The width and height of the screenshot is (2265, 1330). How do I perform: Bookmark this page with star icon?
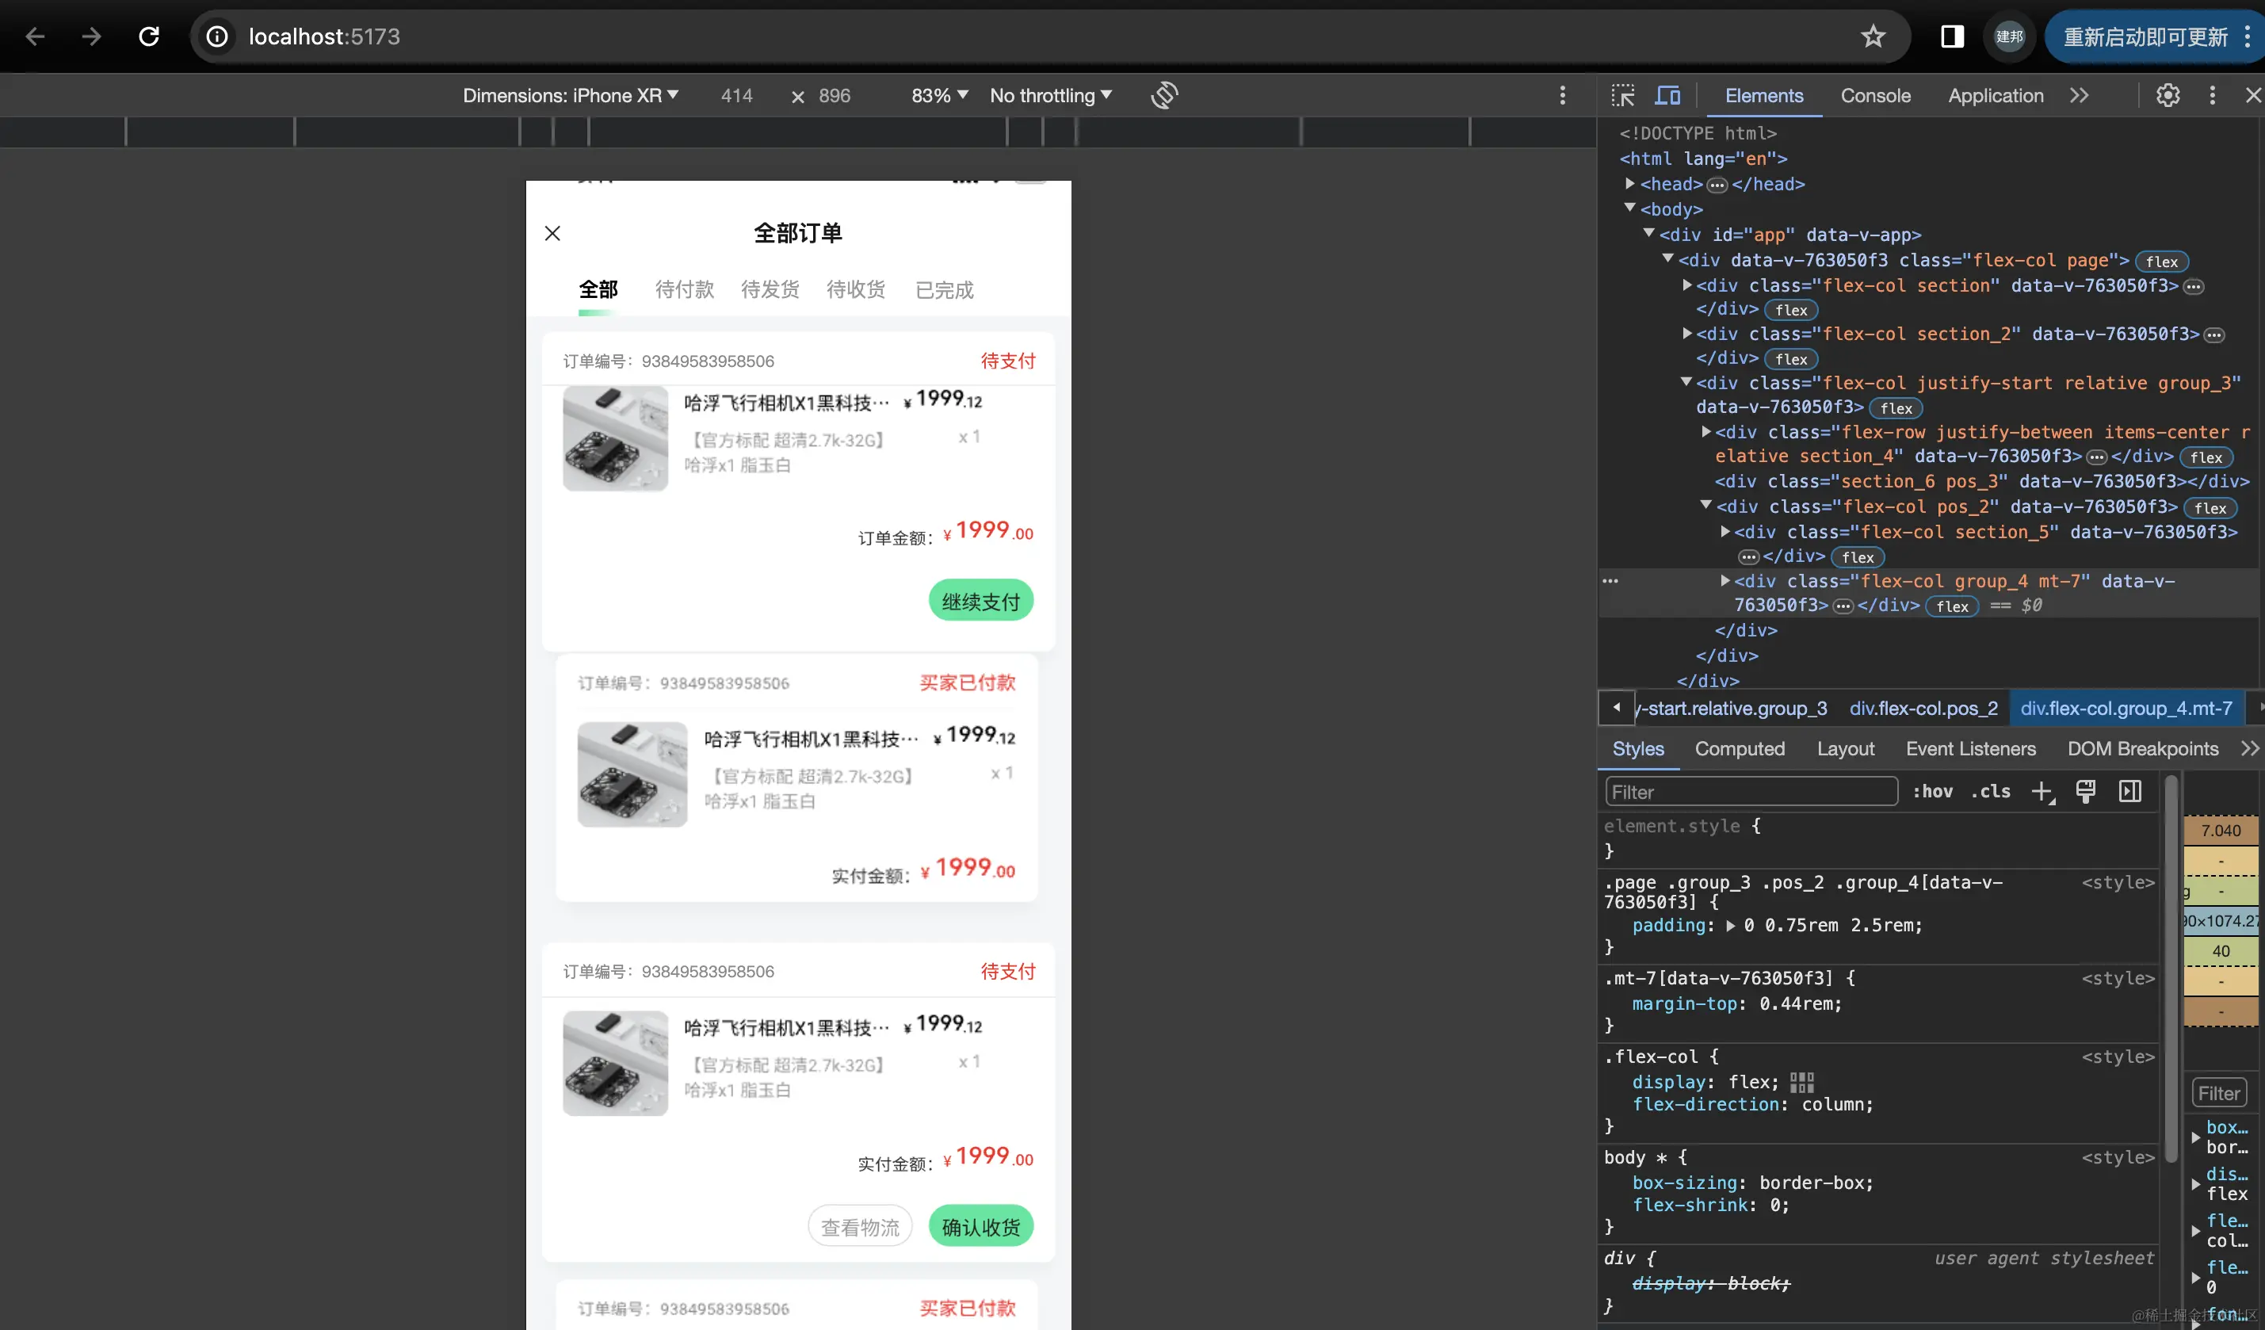1872,36
